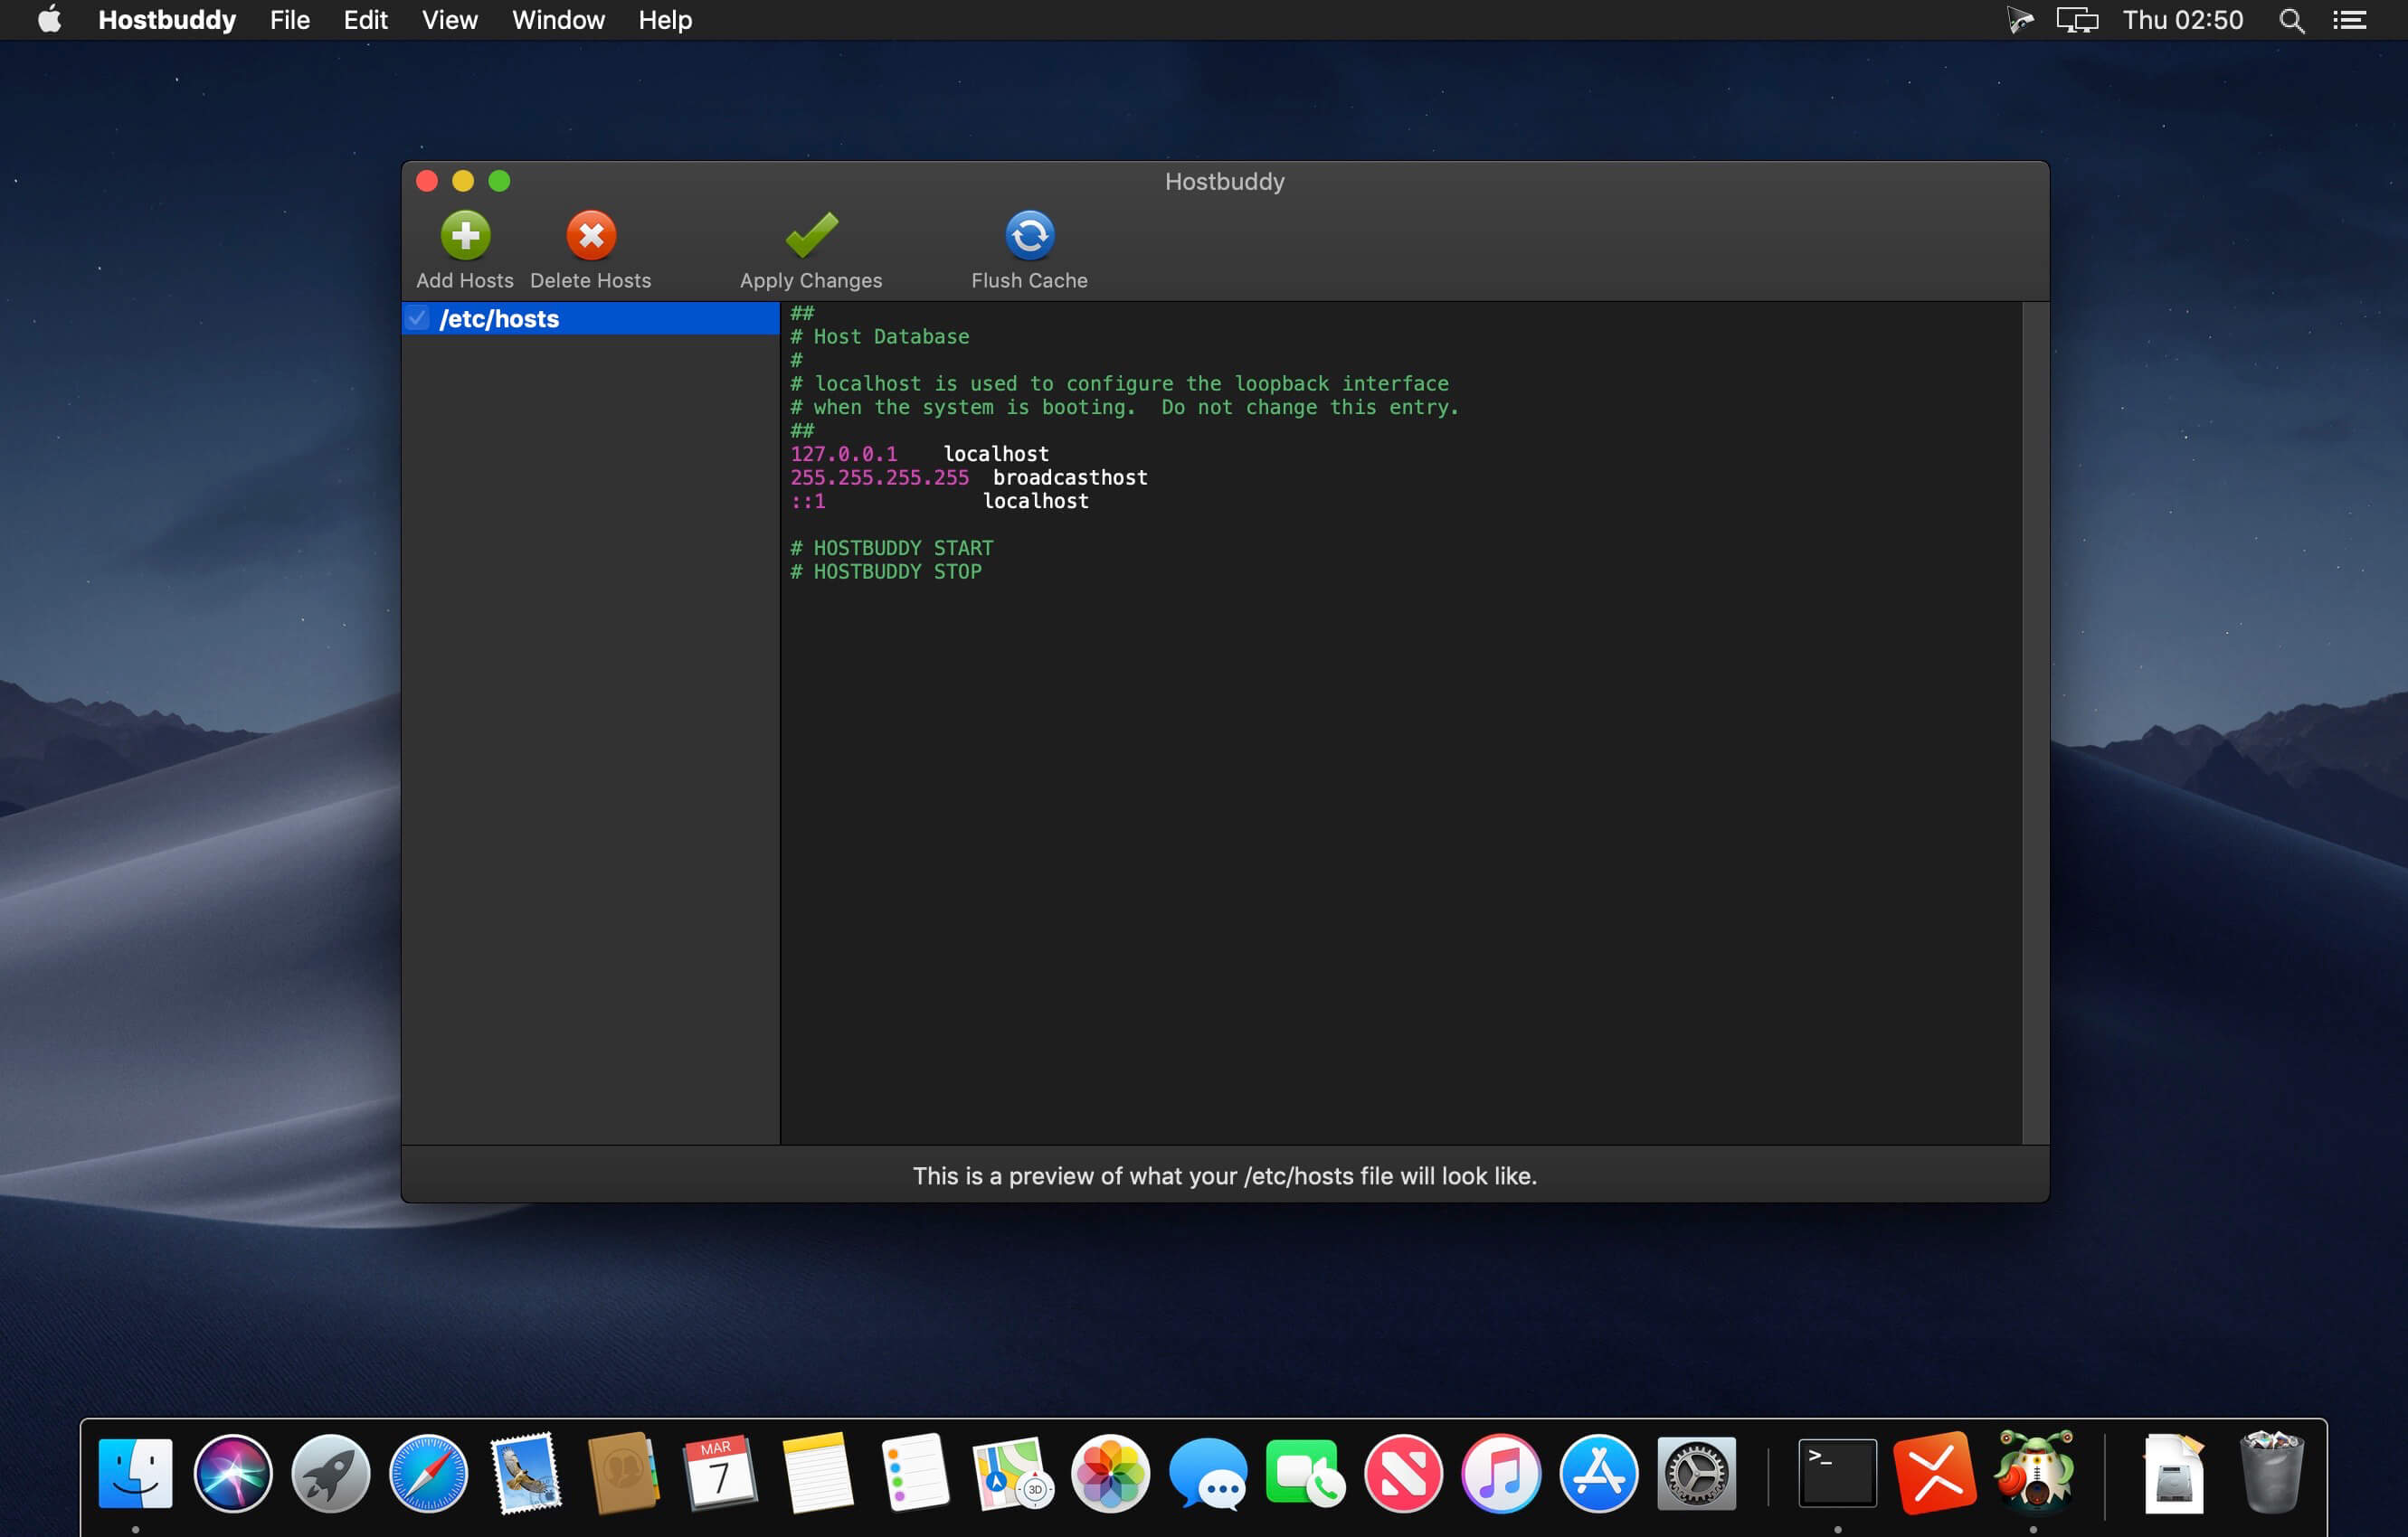Toggle Flush Cache refresh button

(x=1030, y=233)
